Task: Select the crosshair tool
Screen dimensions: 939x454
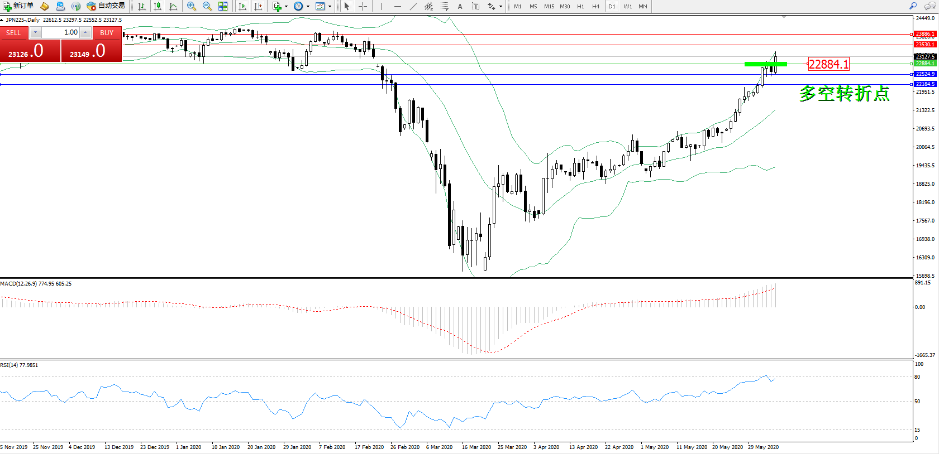Action: point(363,6)
